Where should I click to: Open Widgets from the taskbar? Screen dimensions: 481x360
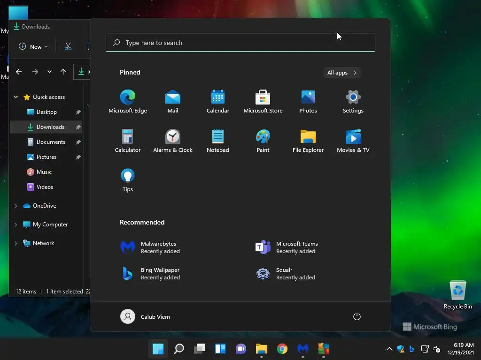[220, 349]
